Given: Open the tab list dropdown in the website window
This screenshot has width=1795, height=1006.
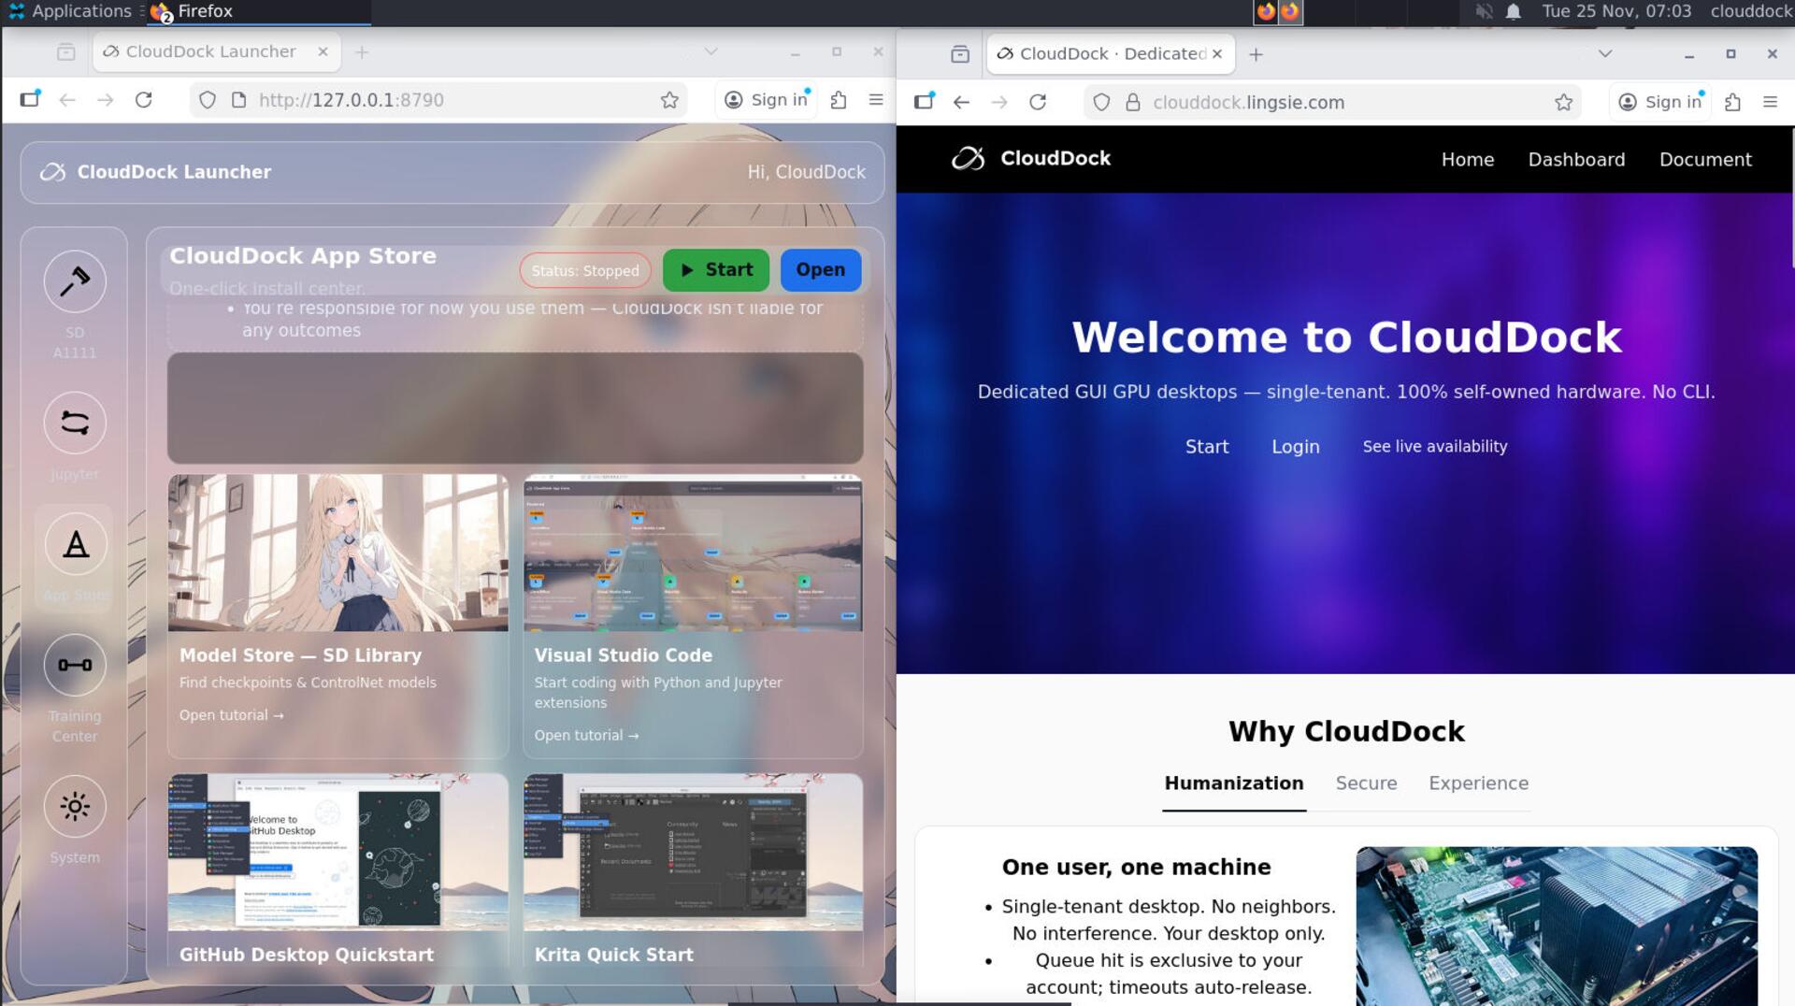Looking at the screenshot, I should click(1605, 53).
